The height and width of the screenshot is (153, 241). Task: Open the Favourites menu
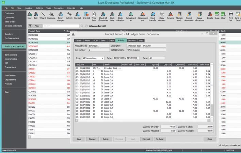point(59,8)
